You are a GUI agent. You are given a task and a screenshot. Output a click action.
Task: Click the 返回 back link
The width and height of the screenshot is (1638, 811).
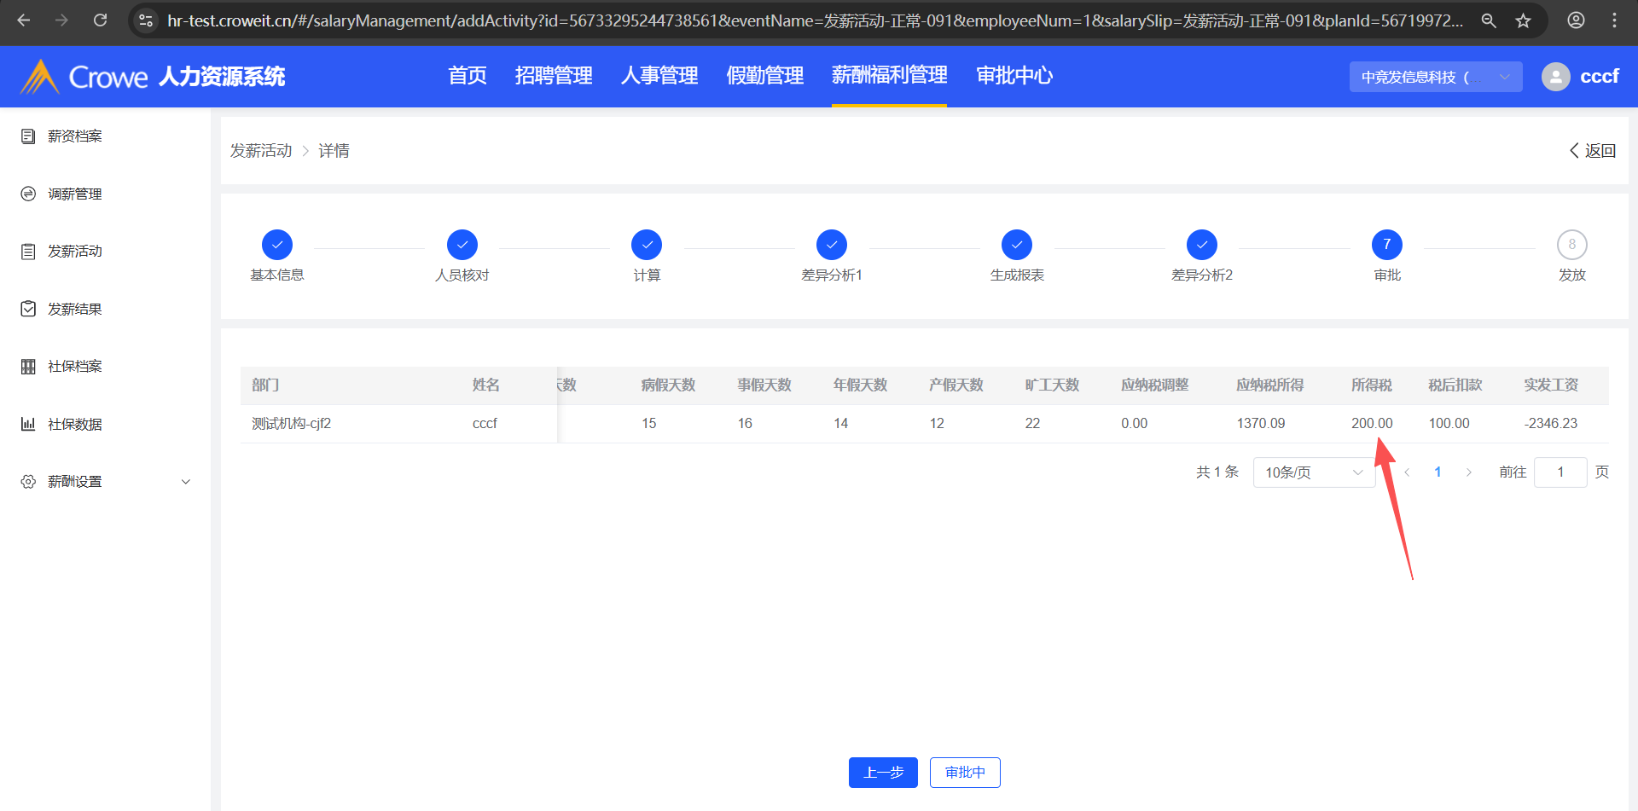(1592, 151)
